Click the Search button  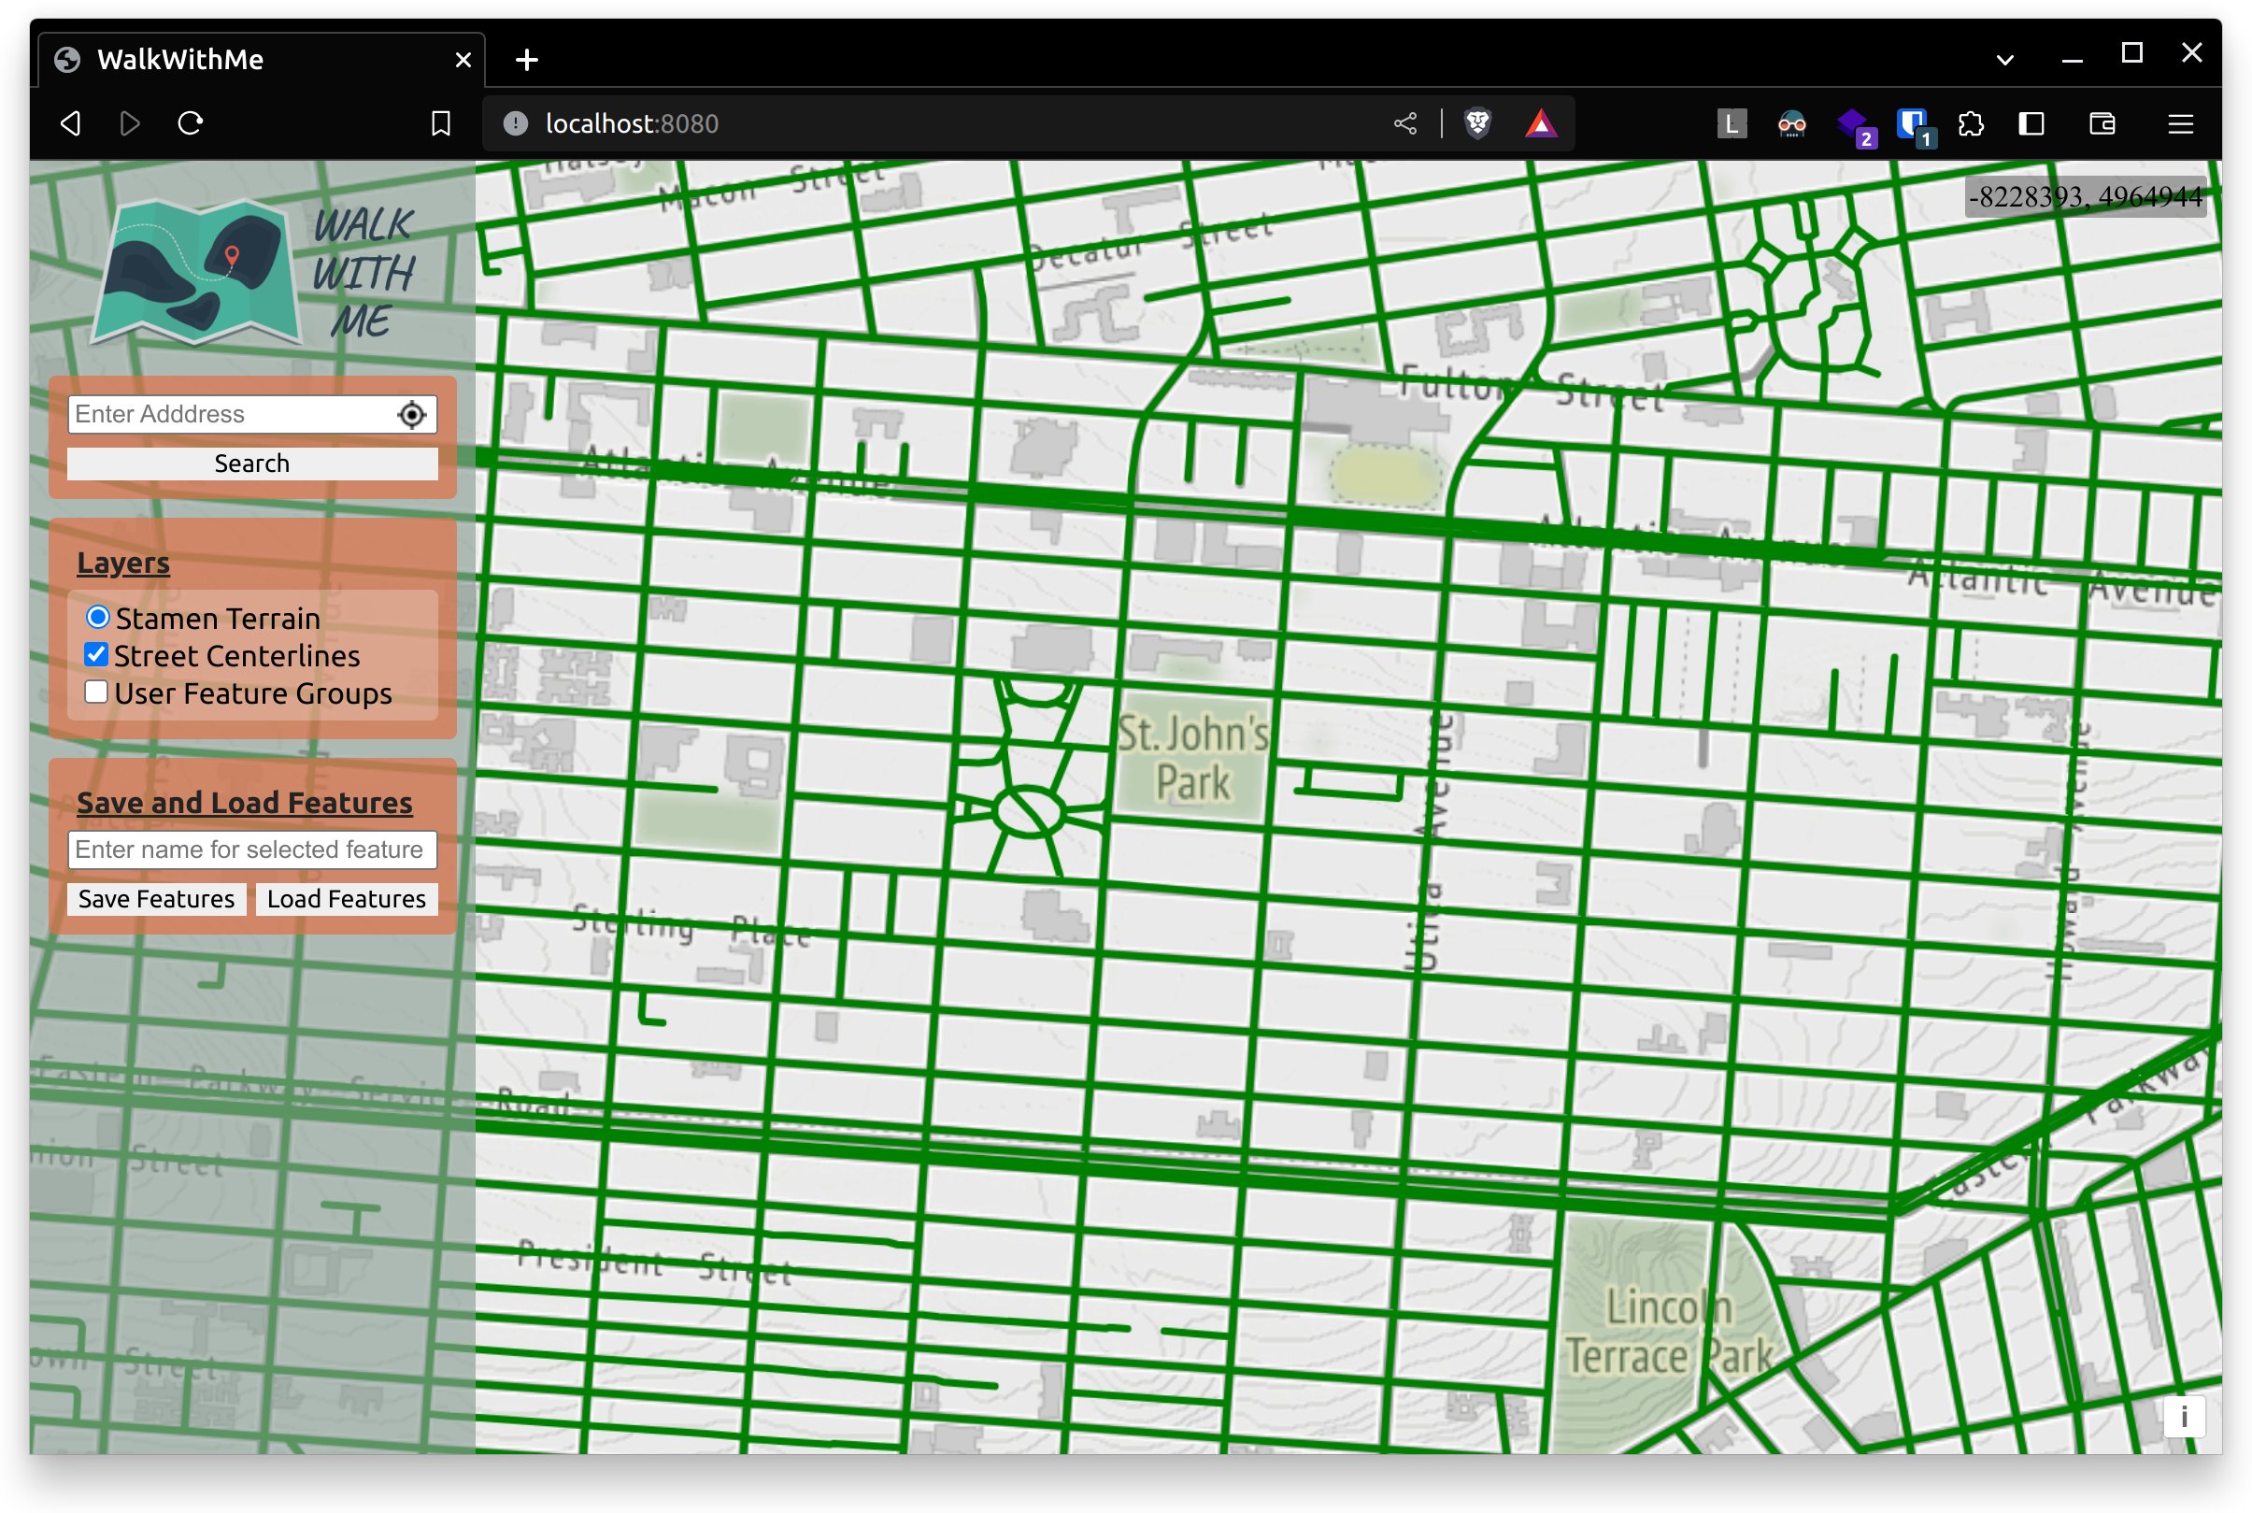(251, 464)
